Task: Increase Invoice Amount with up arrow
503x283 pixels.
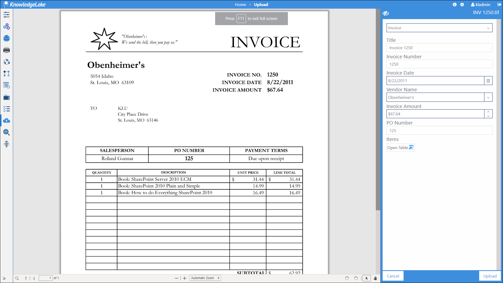Action: (488, 112)
